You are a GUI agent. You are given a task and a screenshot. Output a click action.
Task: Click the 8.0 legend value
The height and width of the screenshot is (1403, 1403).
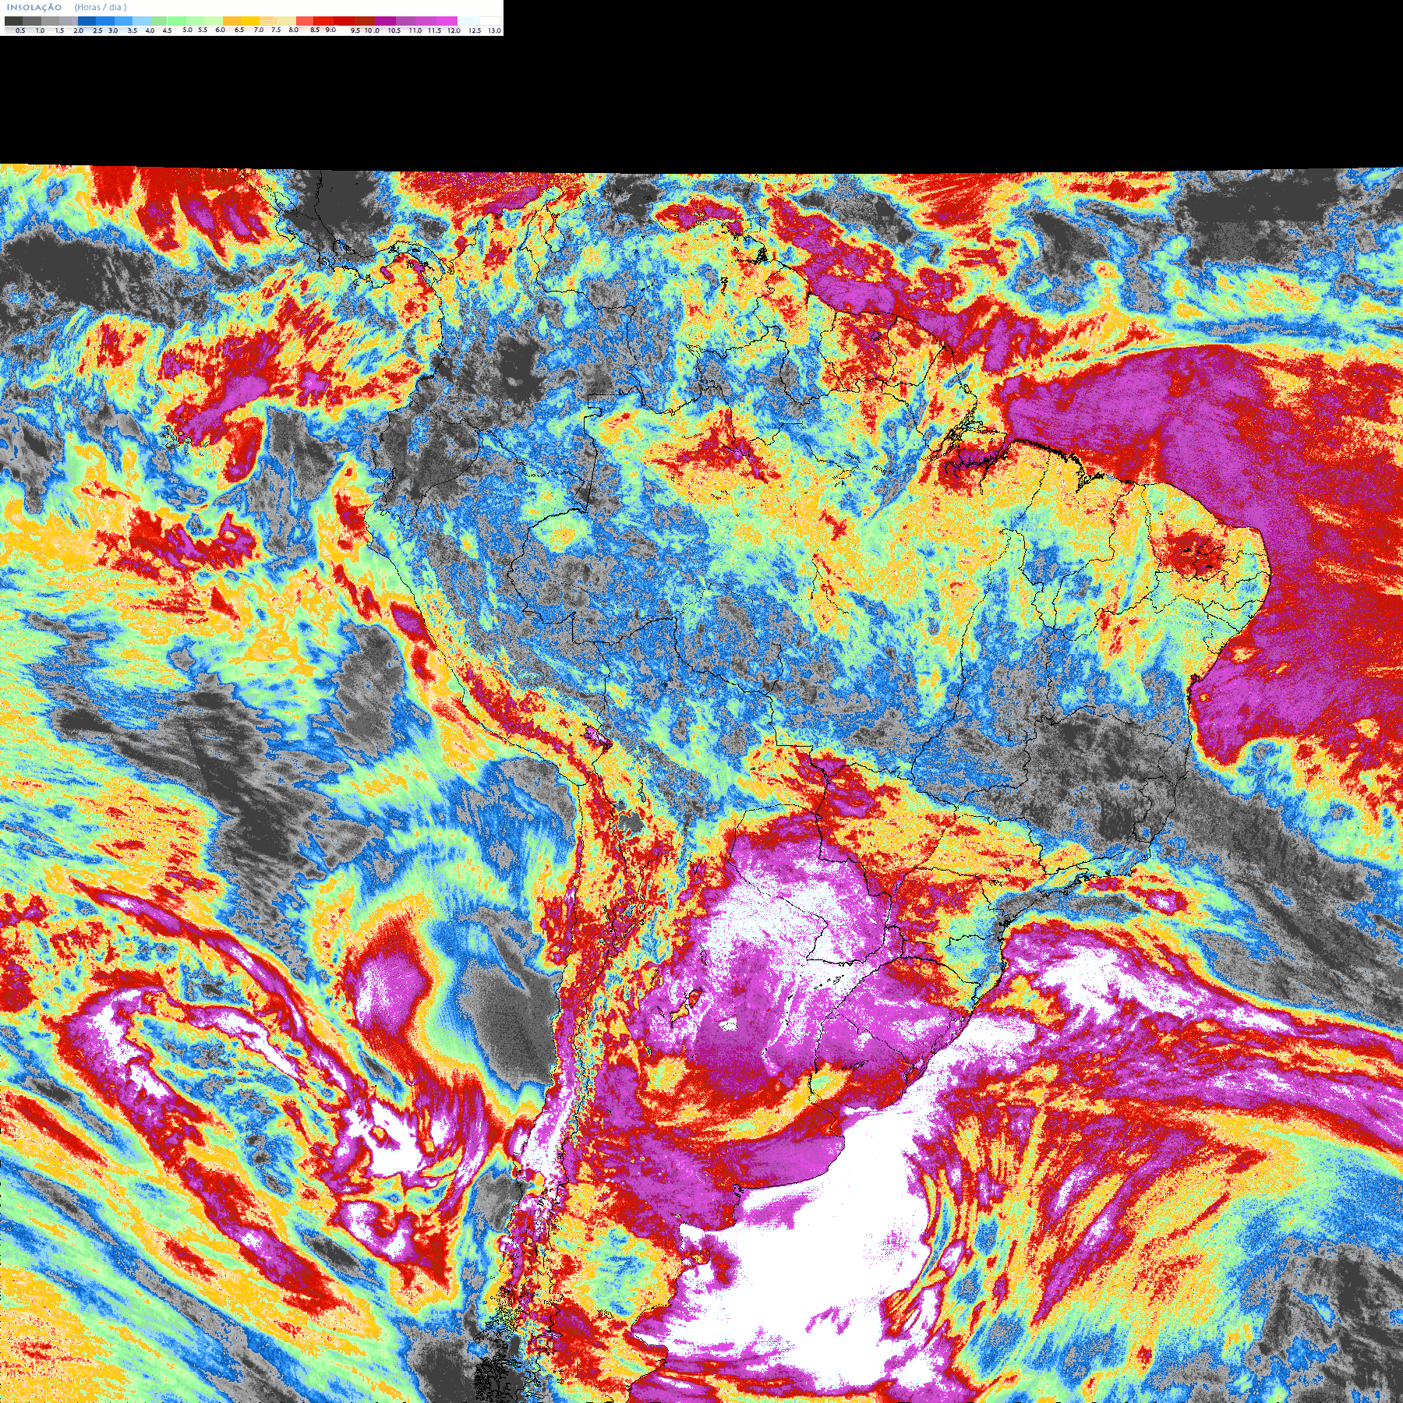pyautogui.click(x=294, y=30)
